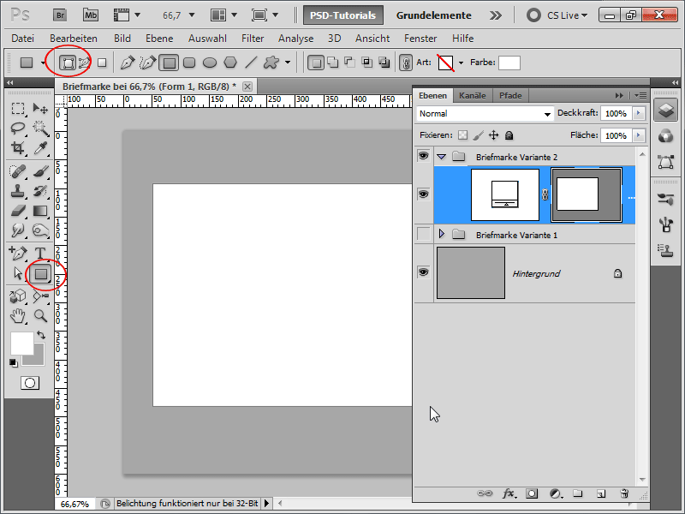Click the Farbe color swatch

coord(509,63)
